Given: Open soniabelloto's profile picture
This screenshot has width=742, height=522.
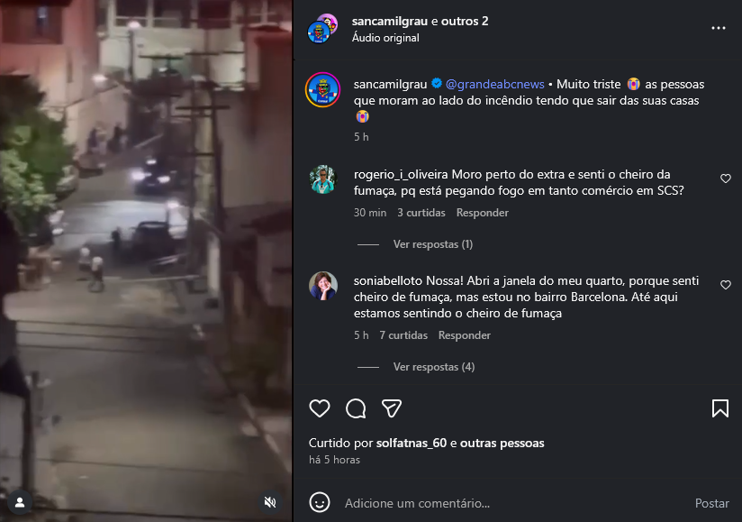Looking at the screenshot, I should click(x=323, y=286).
